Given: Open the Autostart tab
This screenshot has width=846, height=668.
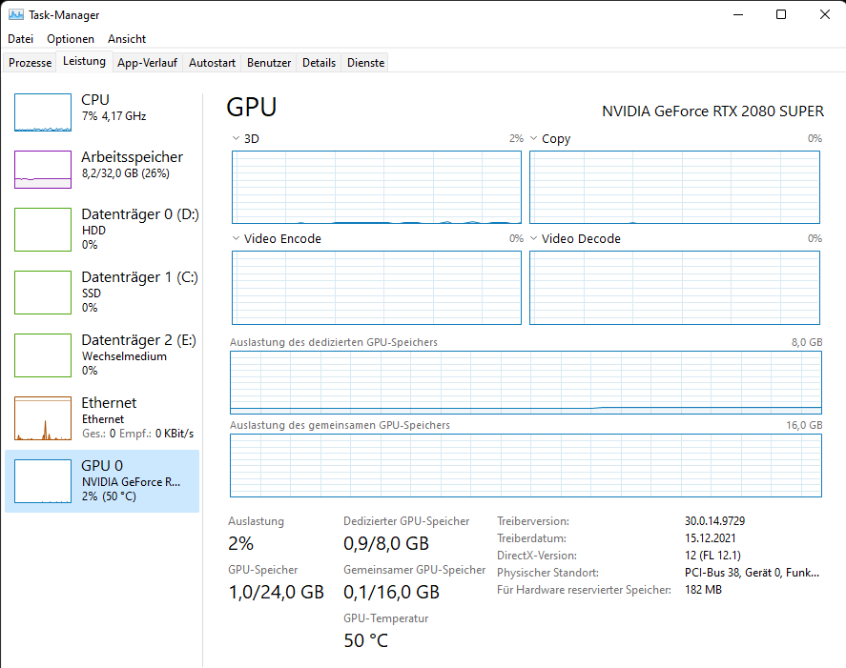Looking at the screenshot, I should [212, 63].
